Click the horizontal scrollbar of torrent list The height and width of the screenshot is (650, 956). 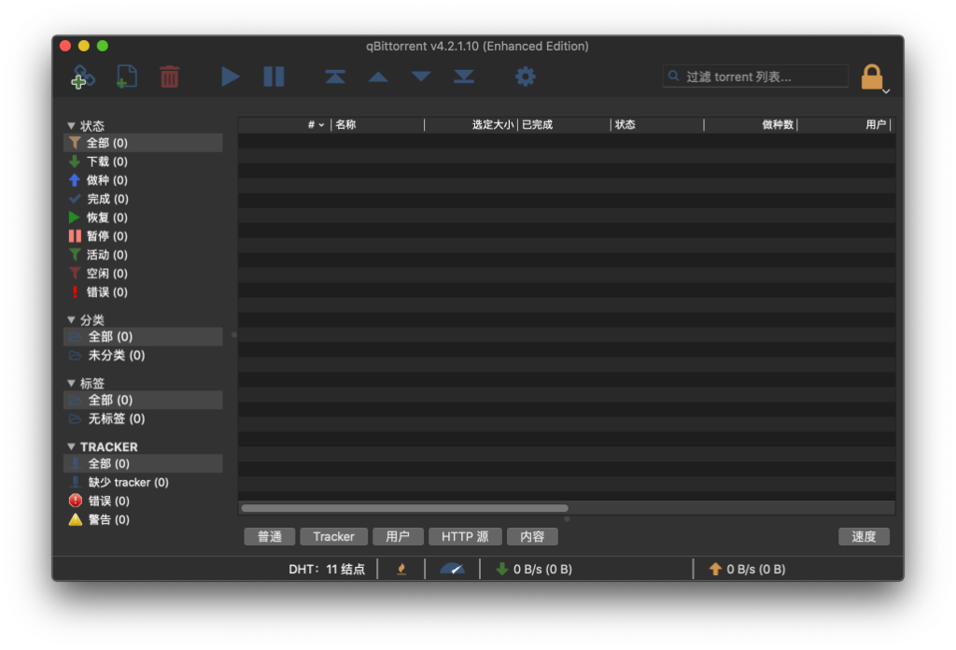pos(405,508)
